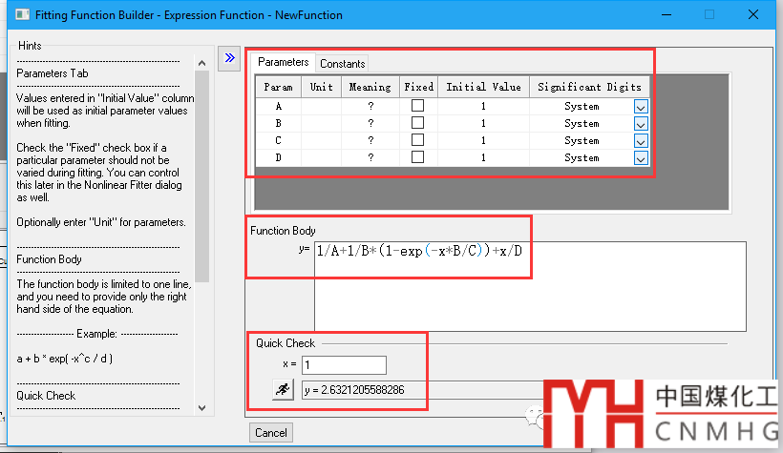Click the Fixed column header
Screen dimensions: 783x453
click(418, 87)
